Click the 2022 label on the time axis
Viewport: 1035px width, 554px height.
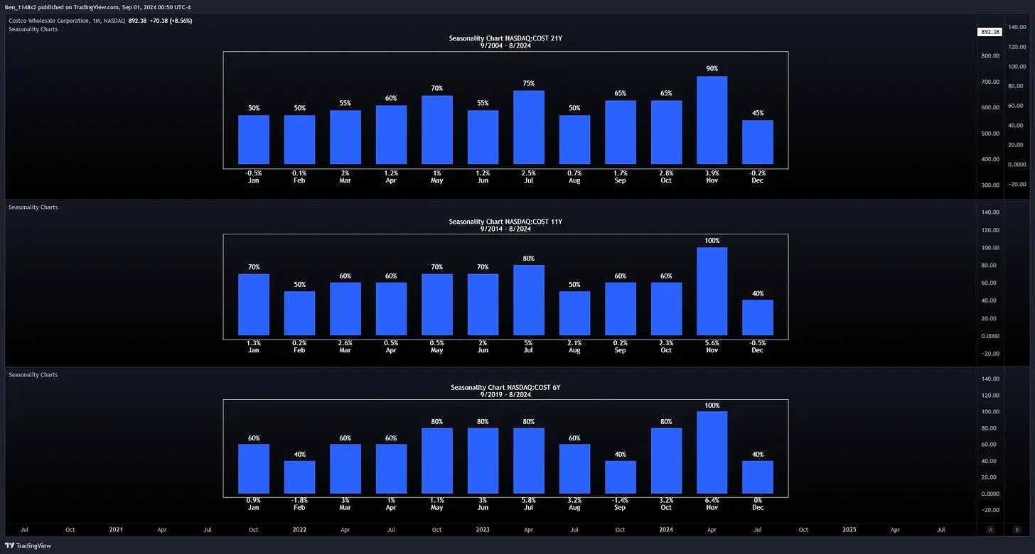[299, 530]
